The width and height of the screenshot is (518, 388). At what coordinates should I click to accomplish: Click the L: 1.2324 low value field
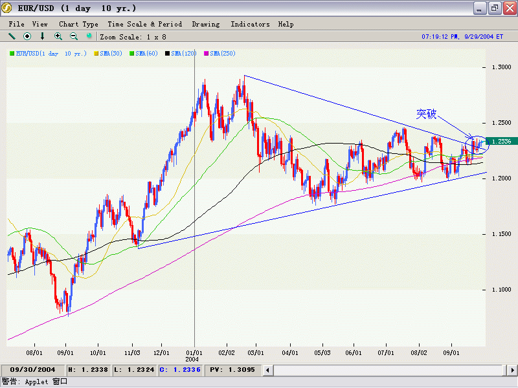134,370
